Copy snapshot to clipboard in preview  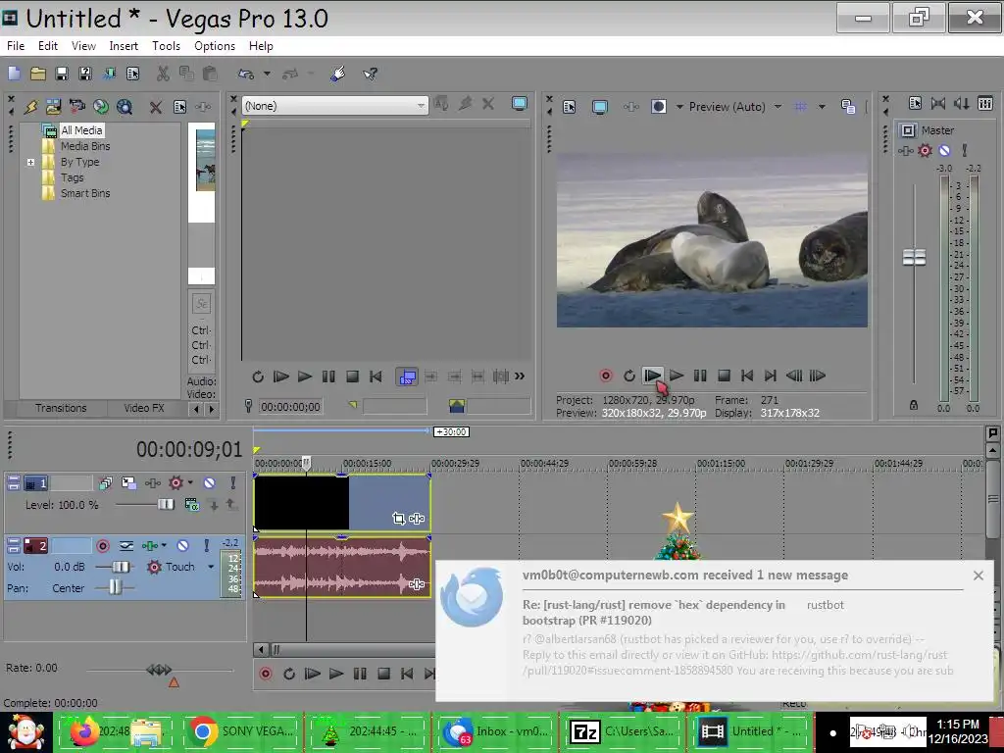848,106
